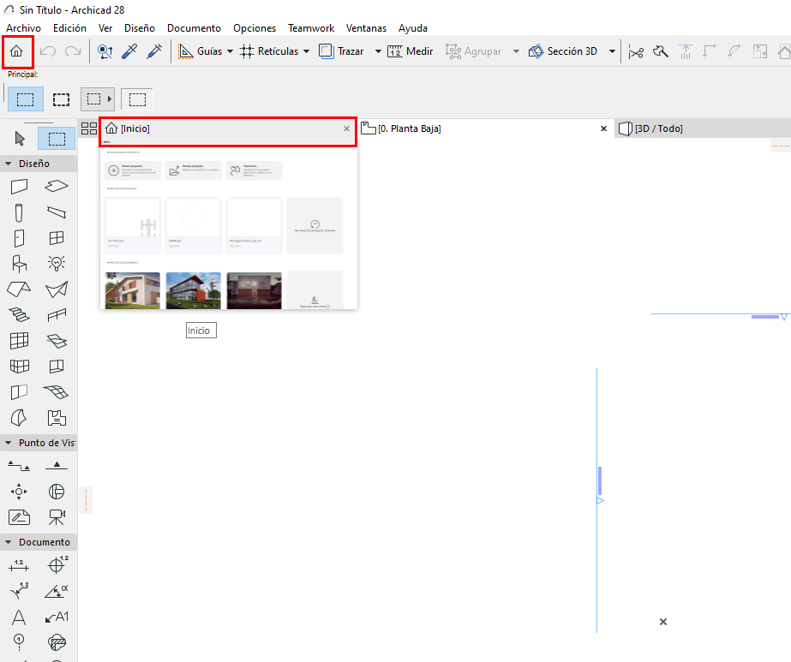Open the Sección 3D dropdown arrow

point(612,51)
